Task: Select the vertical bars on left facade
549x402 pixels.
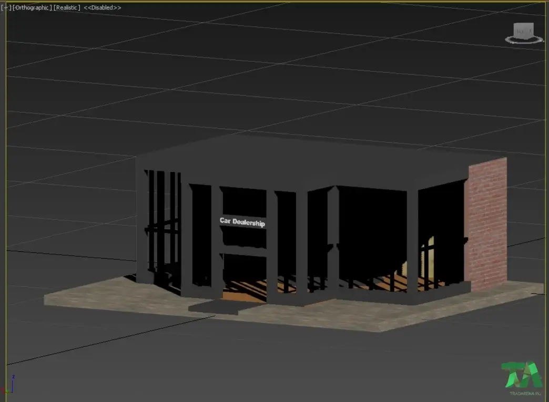Action: (x=162, y=224)
